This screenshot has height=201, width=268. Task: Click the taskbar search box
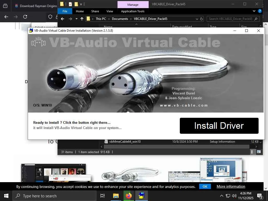[x=54, y=196]
